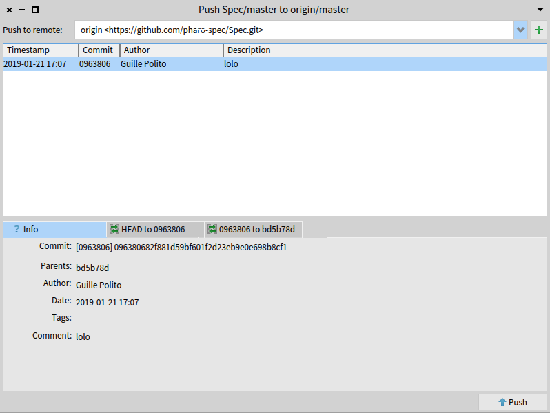
Task: Open the window menu triangle in title bar
Action: 540,10
